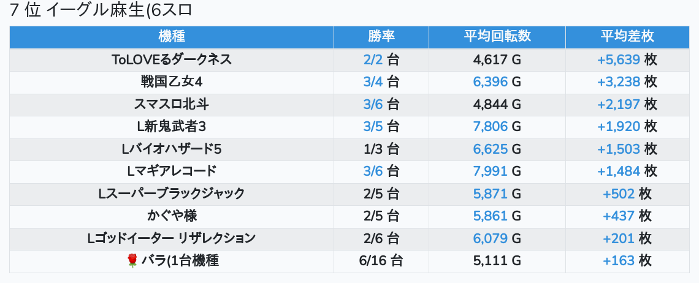Click the +437 difference link

tap(619, 216)
